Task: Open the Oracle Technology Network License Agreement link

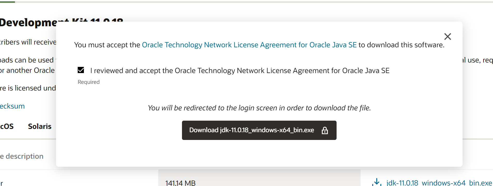Action: [x=249, y=45]
